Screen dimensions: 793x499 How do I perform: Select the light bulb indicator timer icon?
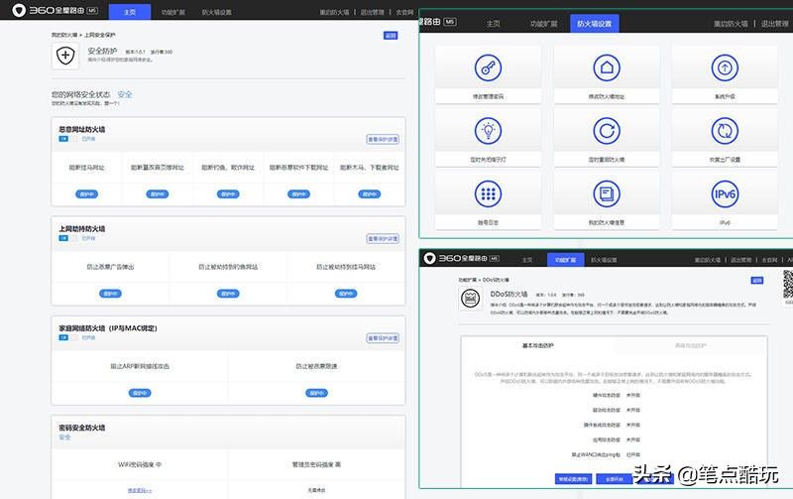click(x=488, y=130)
